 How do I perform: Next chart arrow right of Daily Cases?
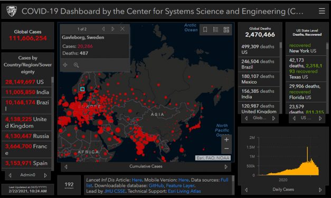320,190
